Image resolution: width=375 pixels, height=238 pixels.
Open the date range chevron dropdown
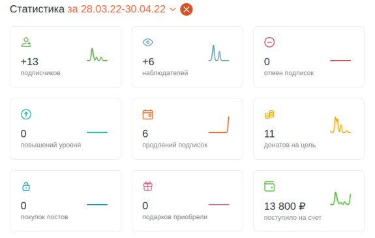point(173,10)
